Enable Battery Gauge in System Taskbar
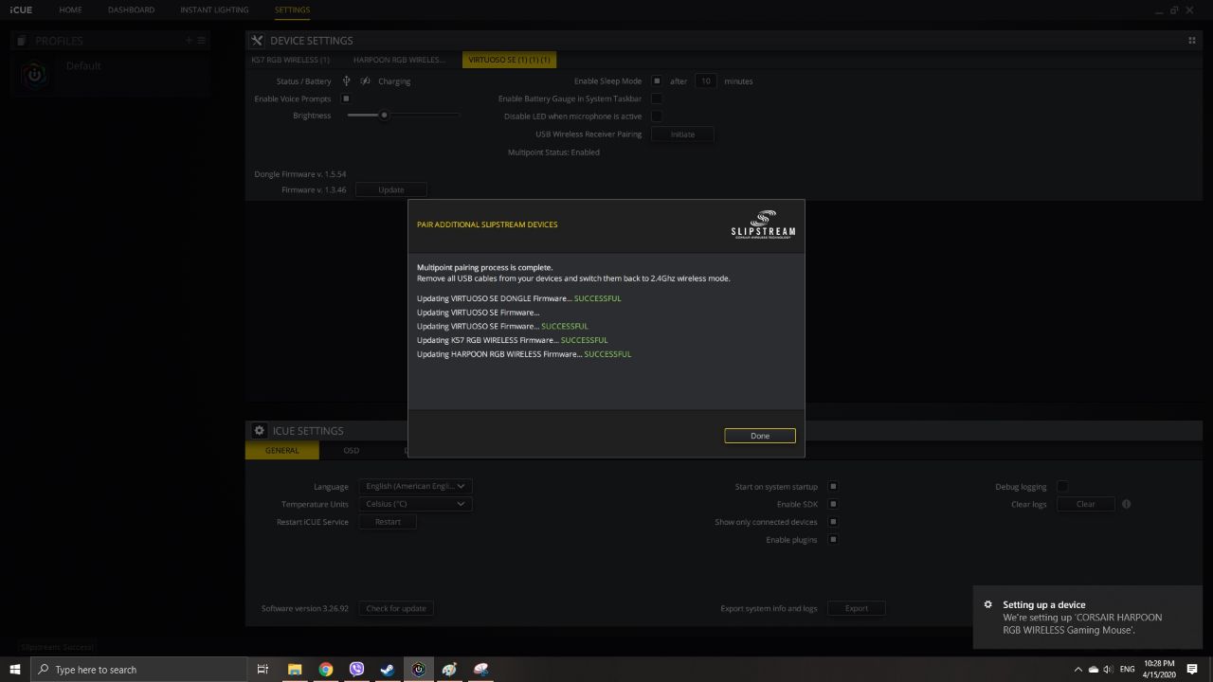This screenshot has width=1213, height=682. [x=656, y=99]
